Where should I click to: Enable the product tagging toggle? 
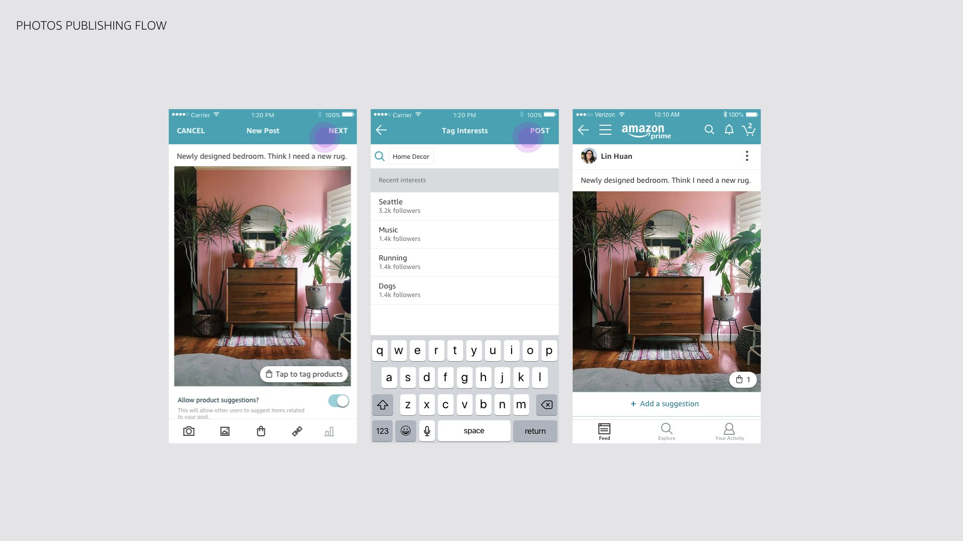pyautogui.click(x=338, y=400)
